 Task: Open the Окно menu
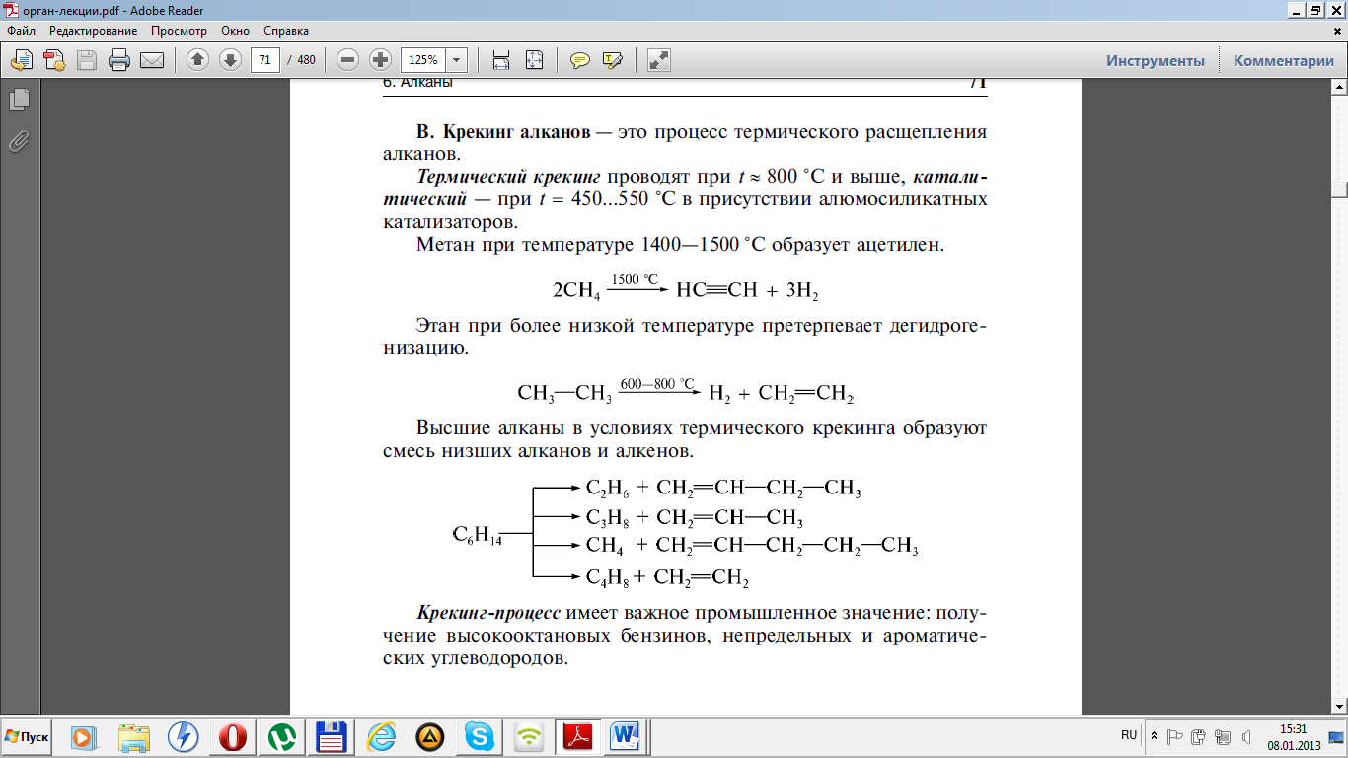point(235,31)
